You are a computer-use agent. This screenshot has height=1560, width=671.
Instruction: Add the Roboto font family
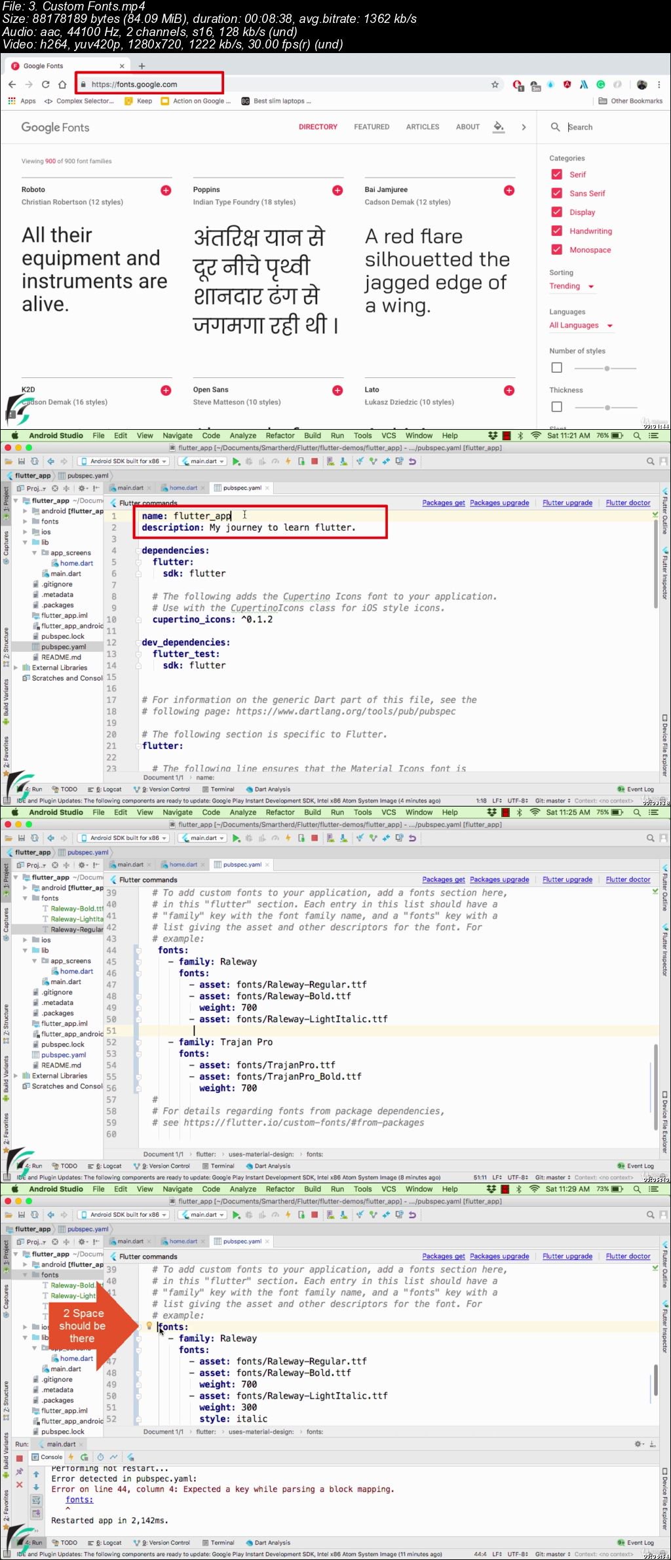[166, 190]
